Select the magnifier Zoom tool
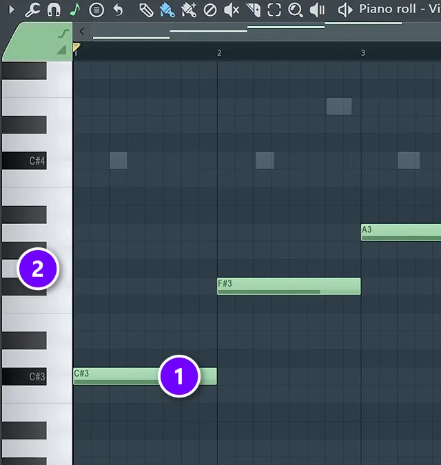This screenshot has height=465, width=441. coord(296,10)
